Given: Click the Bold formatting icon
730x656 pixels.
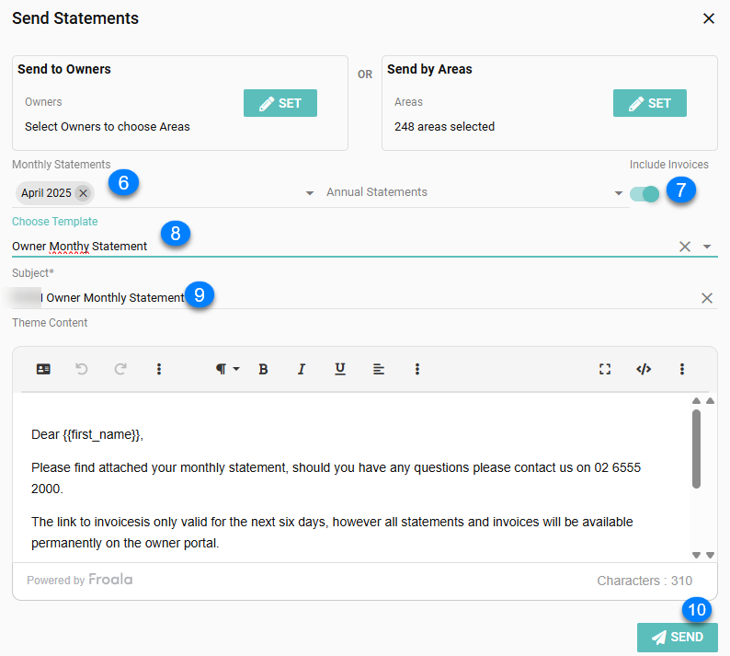Looking at the screenshot, I should tap(263, 369).
